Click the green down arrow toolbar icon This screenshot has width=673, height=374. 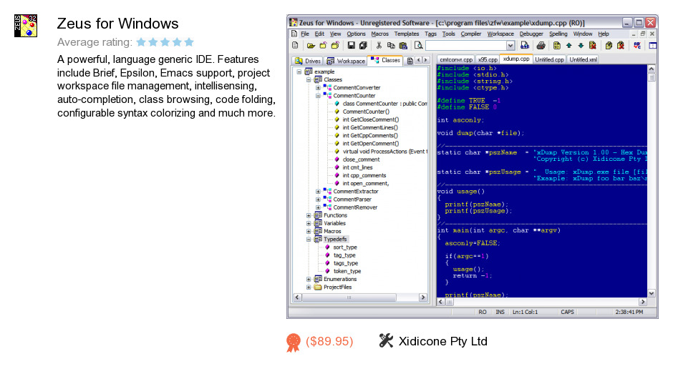[581, 45]
